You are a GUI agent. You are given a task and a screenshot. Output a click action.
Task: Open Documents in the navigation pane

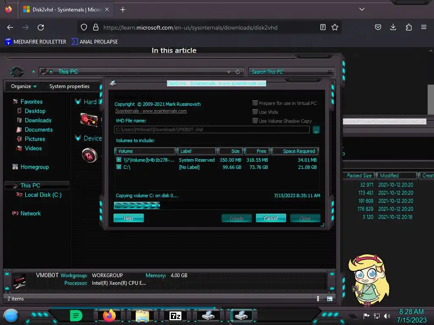pos(39,129)
